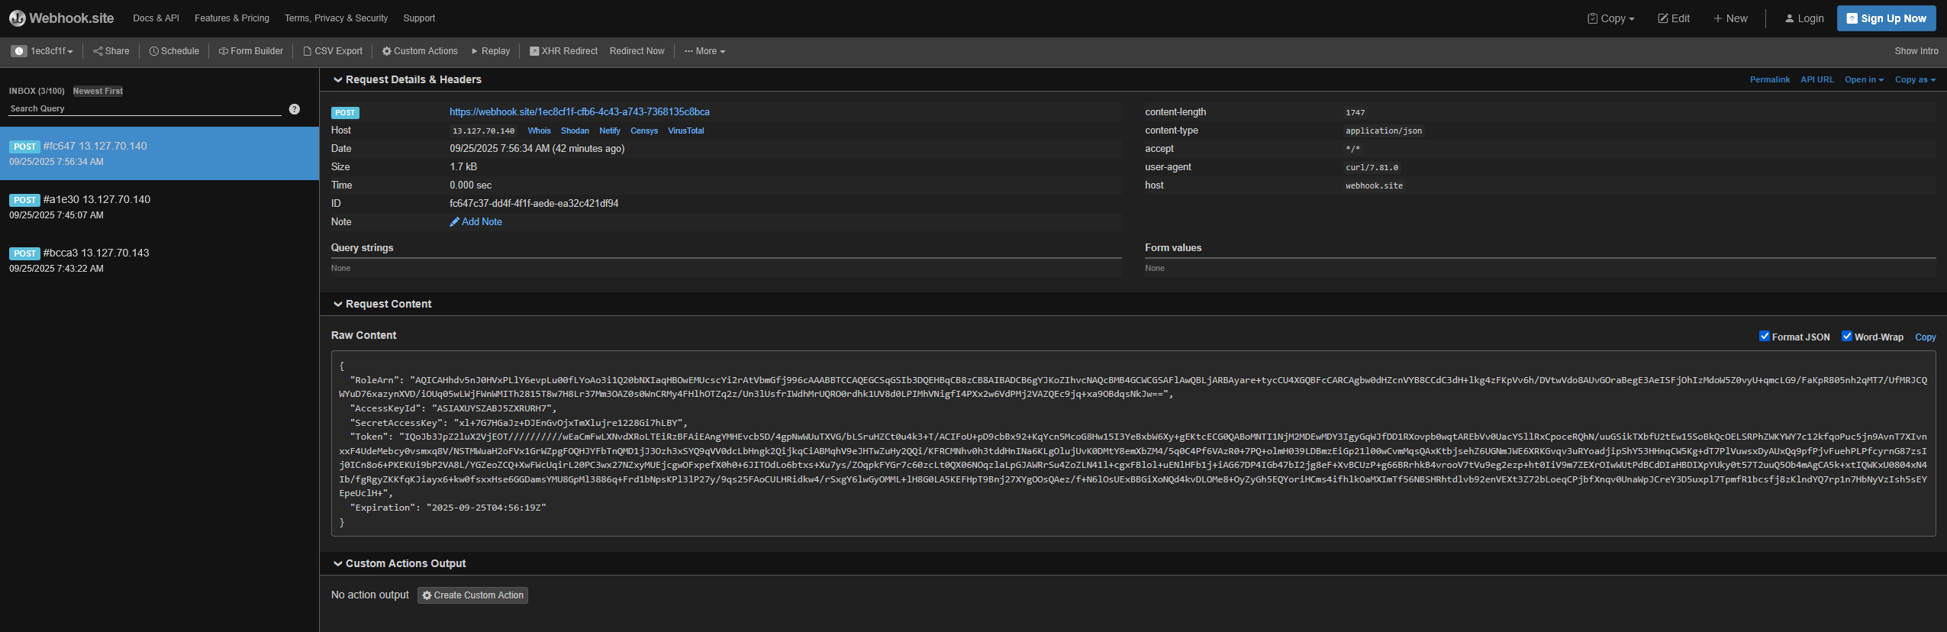Click the Sign Up Now button
The width and height of the screenshot is (1947, 632).
click(x=1885, y=18)
